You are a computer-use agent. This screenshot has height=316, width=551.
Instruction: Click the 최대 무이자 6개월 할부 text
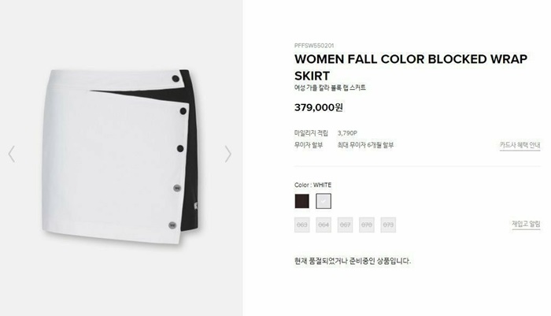pos(365,145)
